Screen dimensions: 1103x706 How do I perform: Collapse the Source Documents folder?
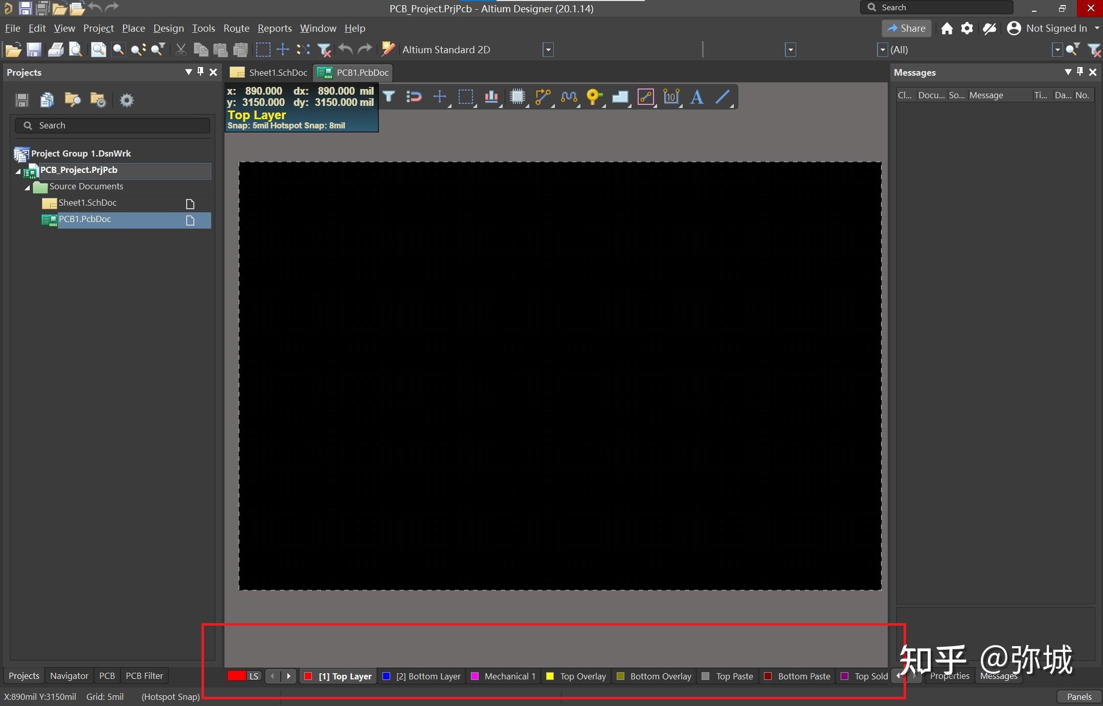(x=27, y=187)
